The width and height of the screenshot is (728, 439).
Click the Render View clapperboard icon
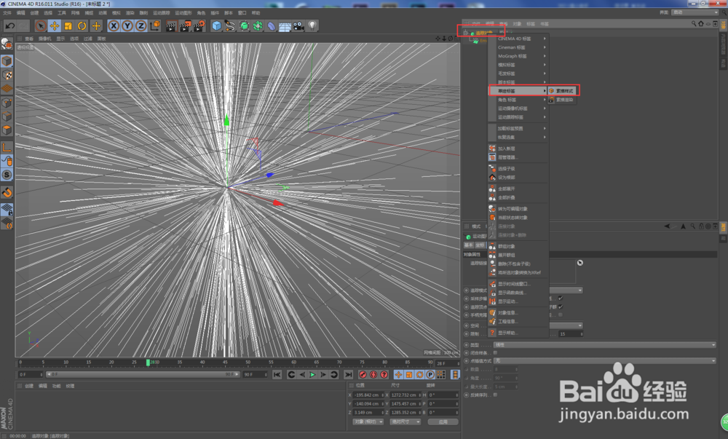click(171, 26)
